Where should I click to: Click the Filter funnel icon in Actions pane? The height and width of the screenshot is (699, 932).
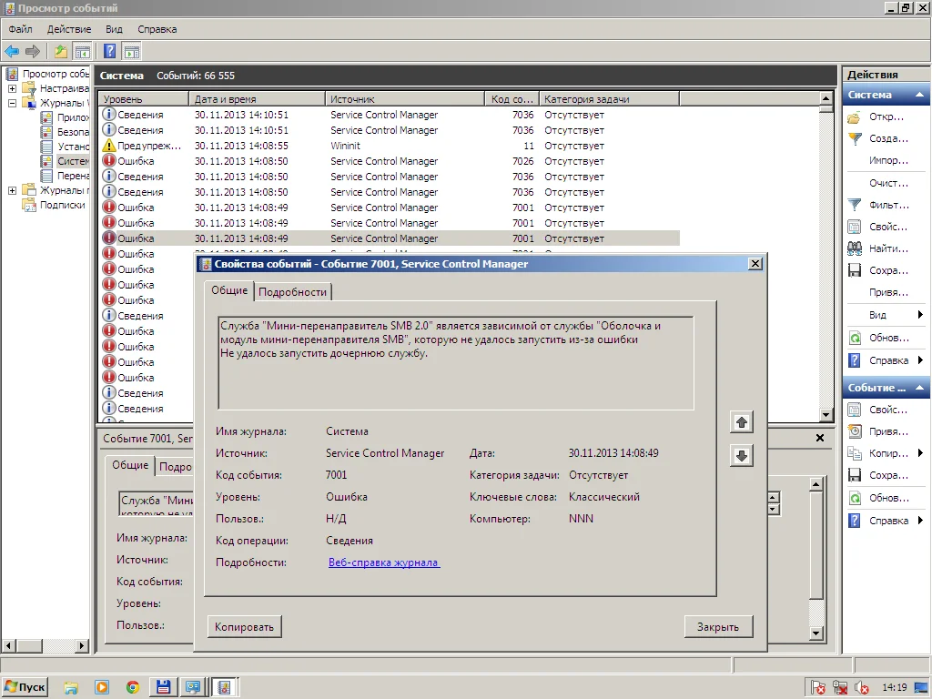coord(855,205)
